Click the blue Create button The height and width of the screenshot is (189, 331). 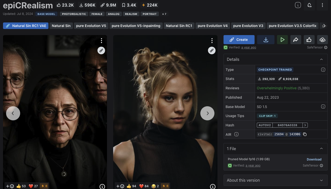click(239, 40)
